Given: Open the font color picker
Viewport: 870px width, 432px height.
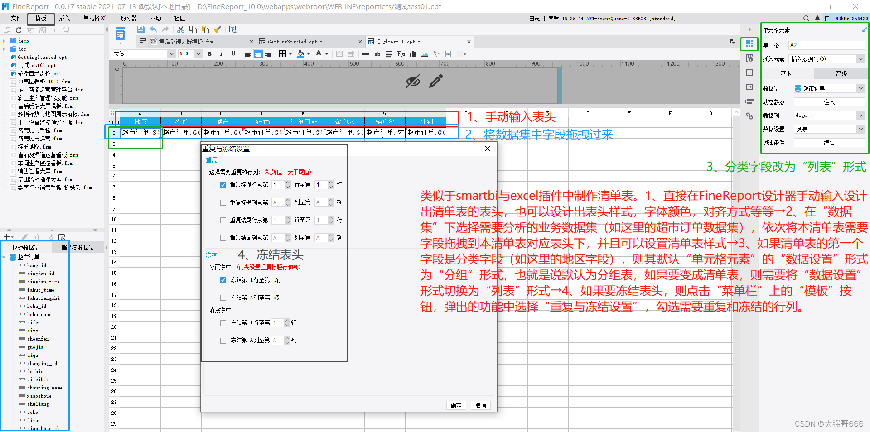Looking at the screenshot, I should [319, 54].
